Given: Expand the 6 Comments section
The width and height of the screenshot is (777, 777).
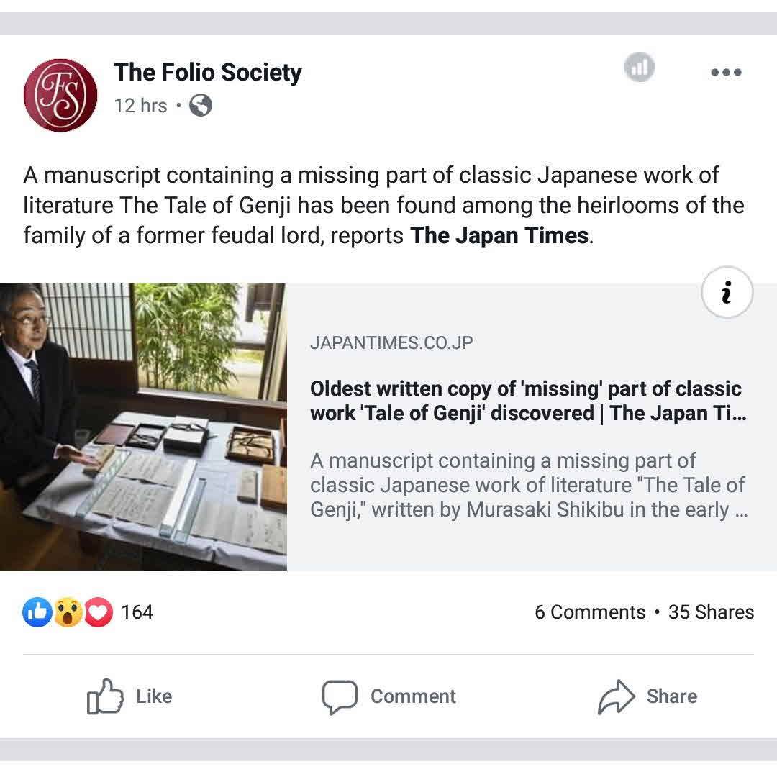Looking at the screenshot, I should click(x=590, y=612).
